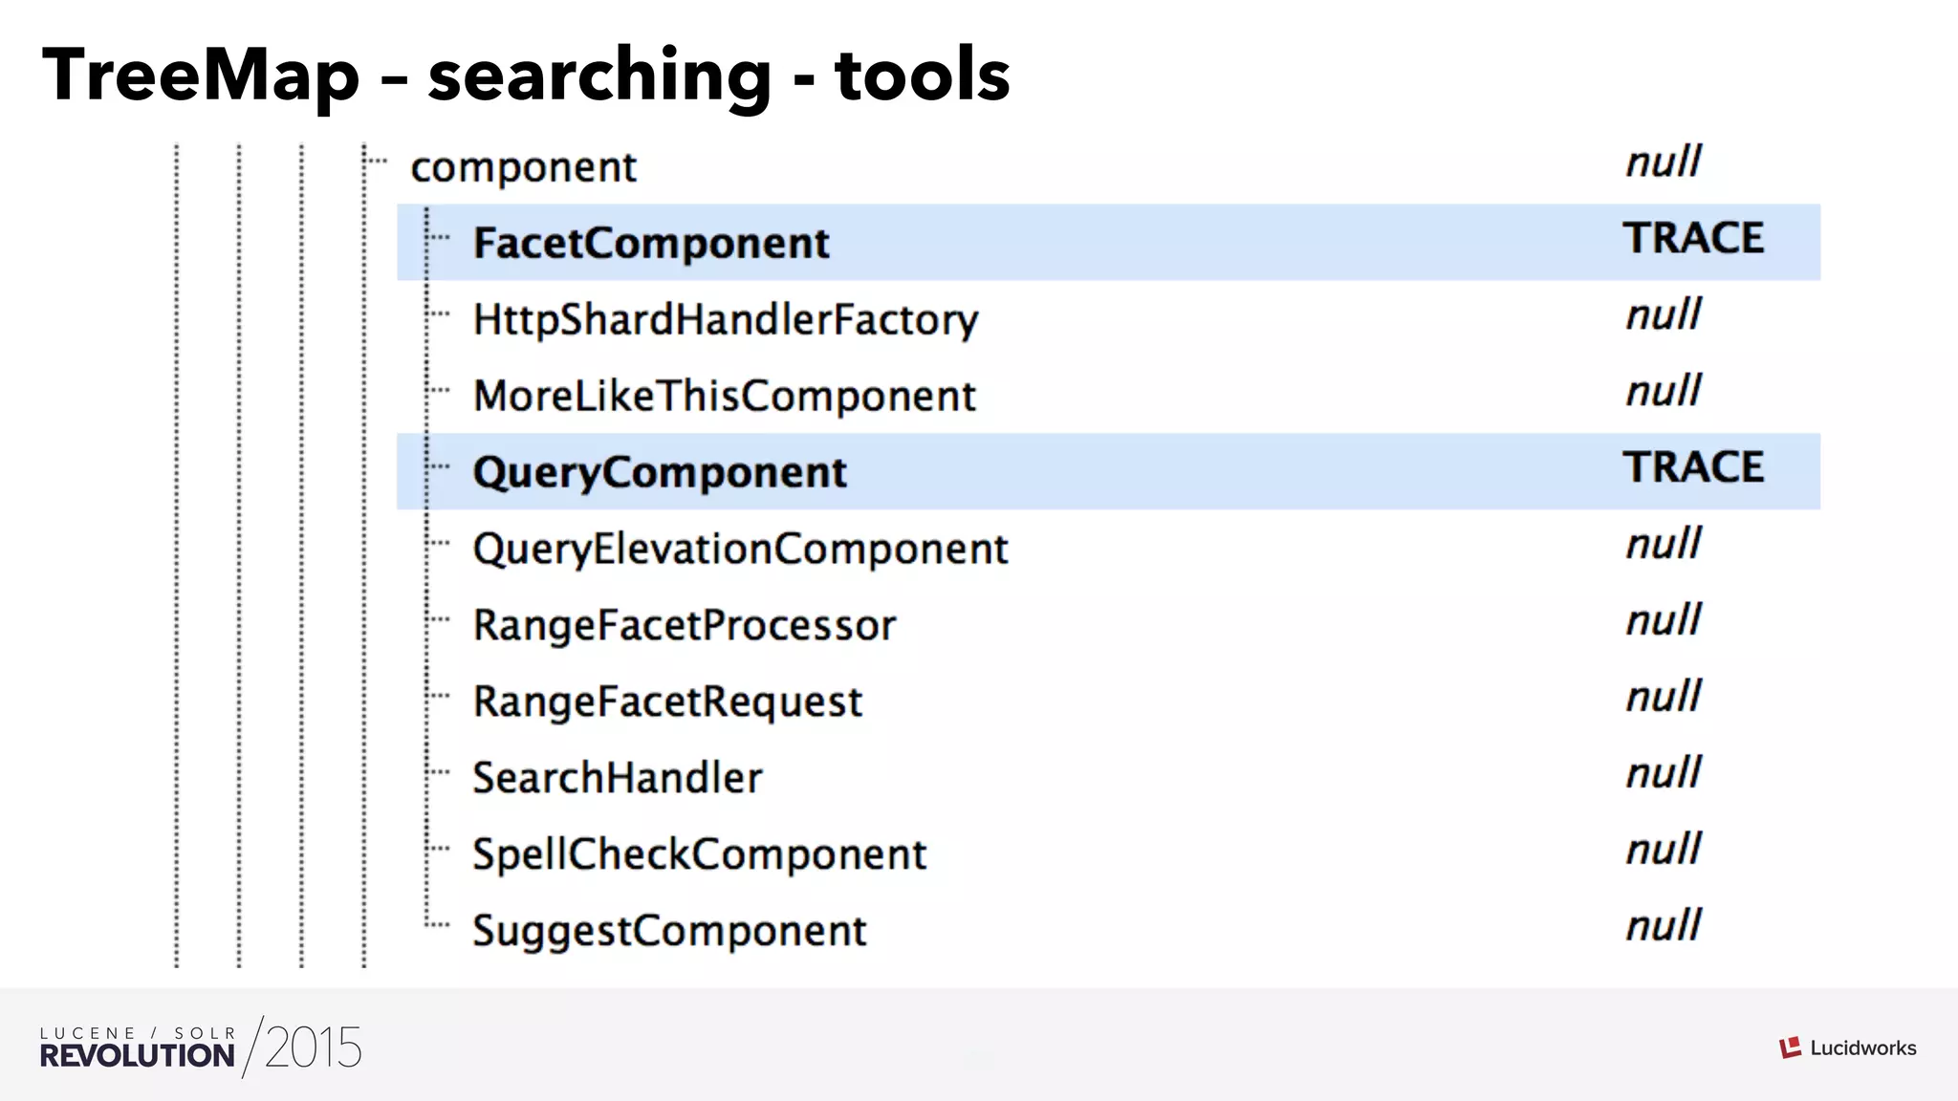Viewport: 1958px width, 1101px height.
Task: Click TRACE level beside QueryComponent
Action: [1693, 467]
